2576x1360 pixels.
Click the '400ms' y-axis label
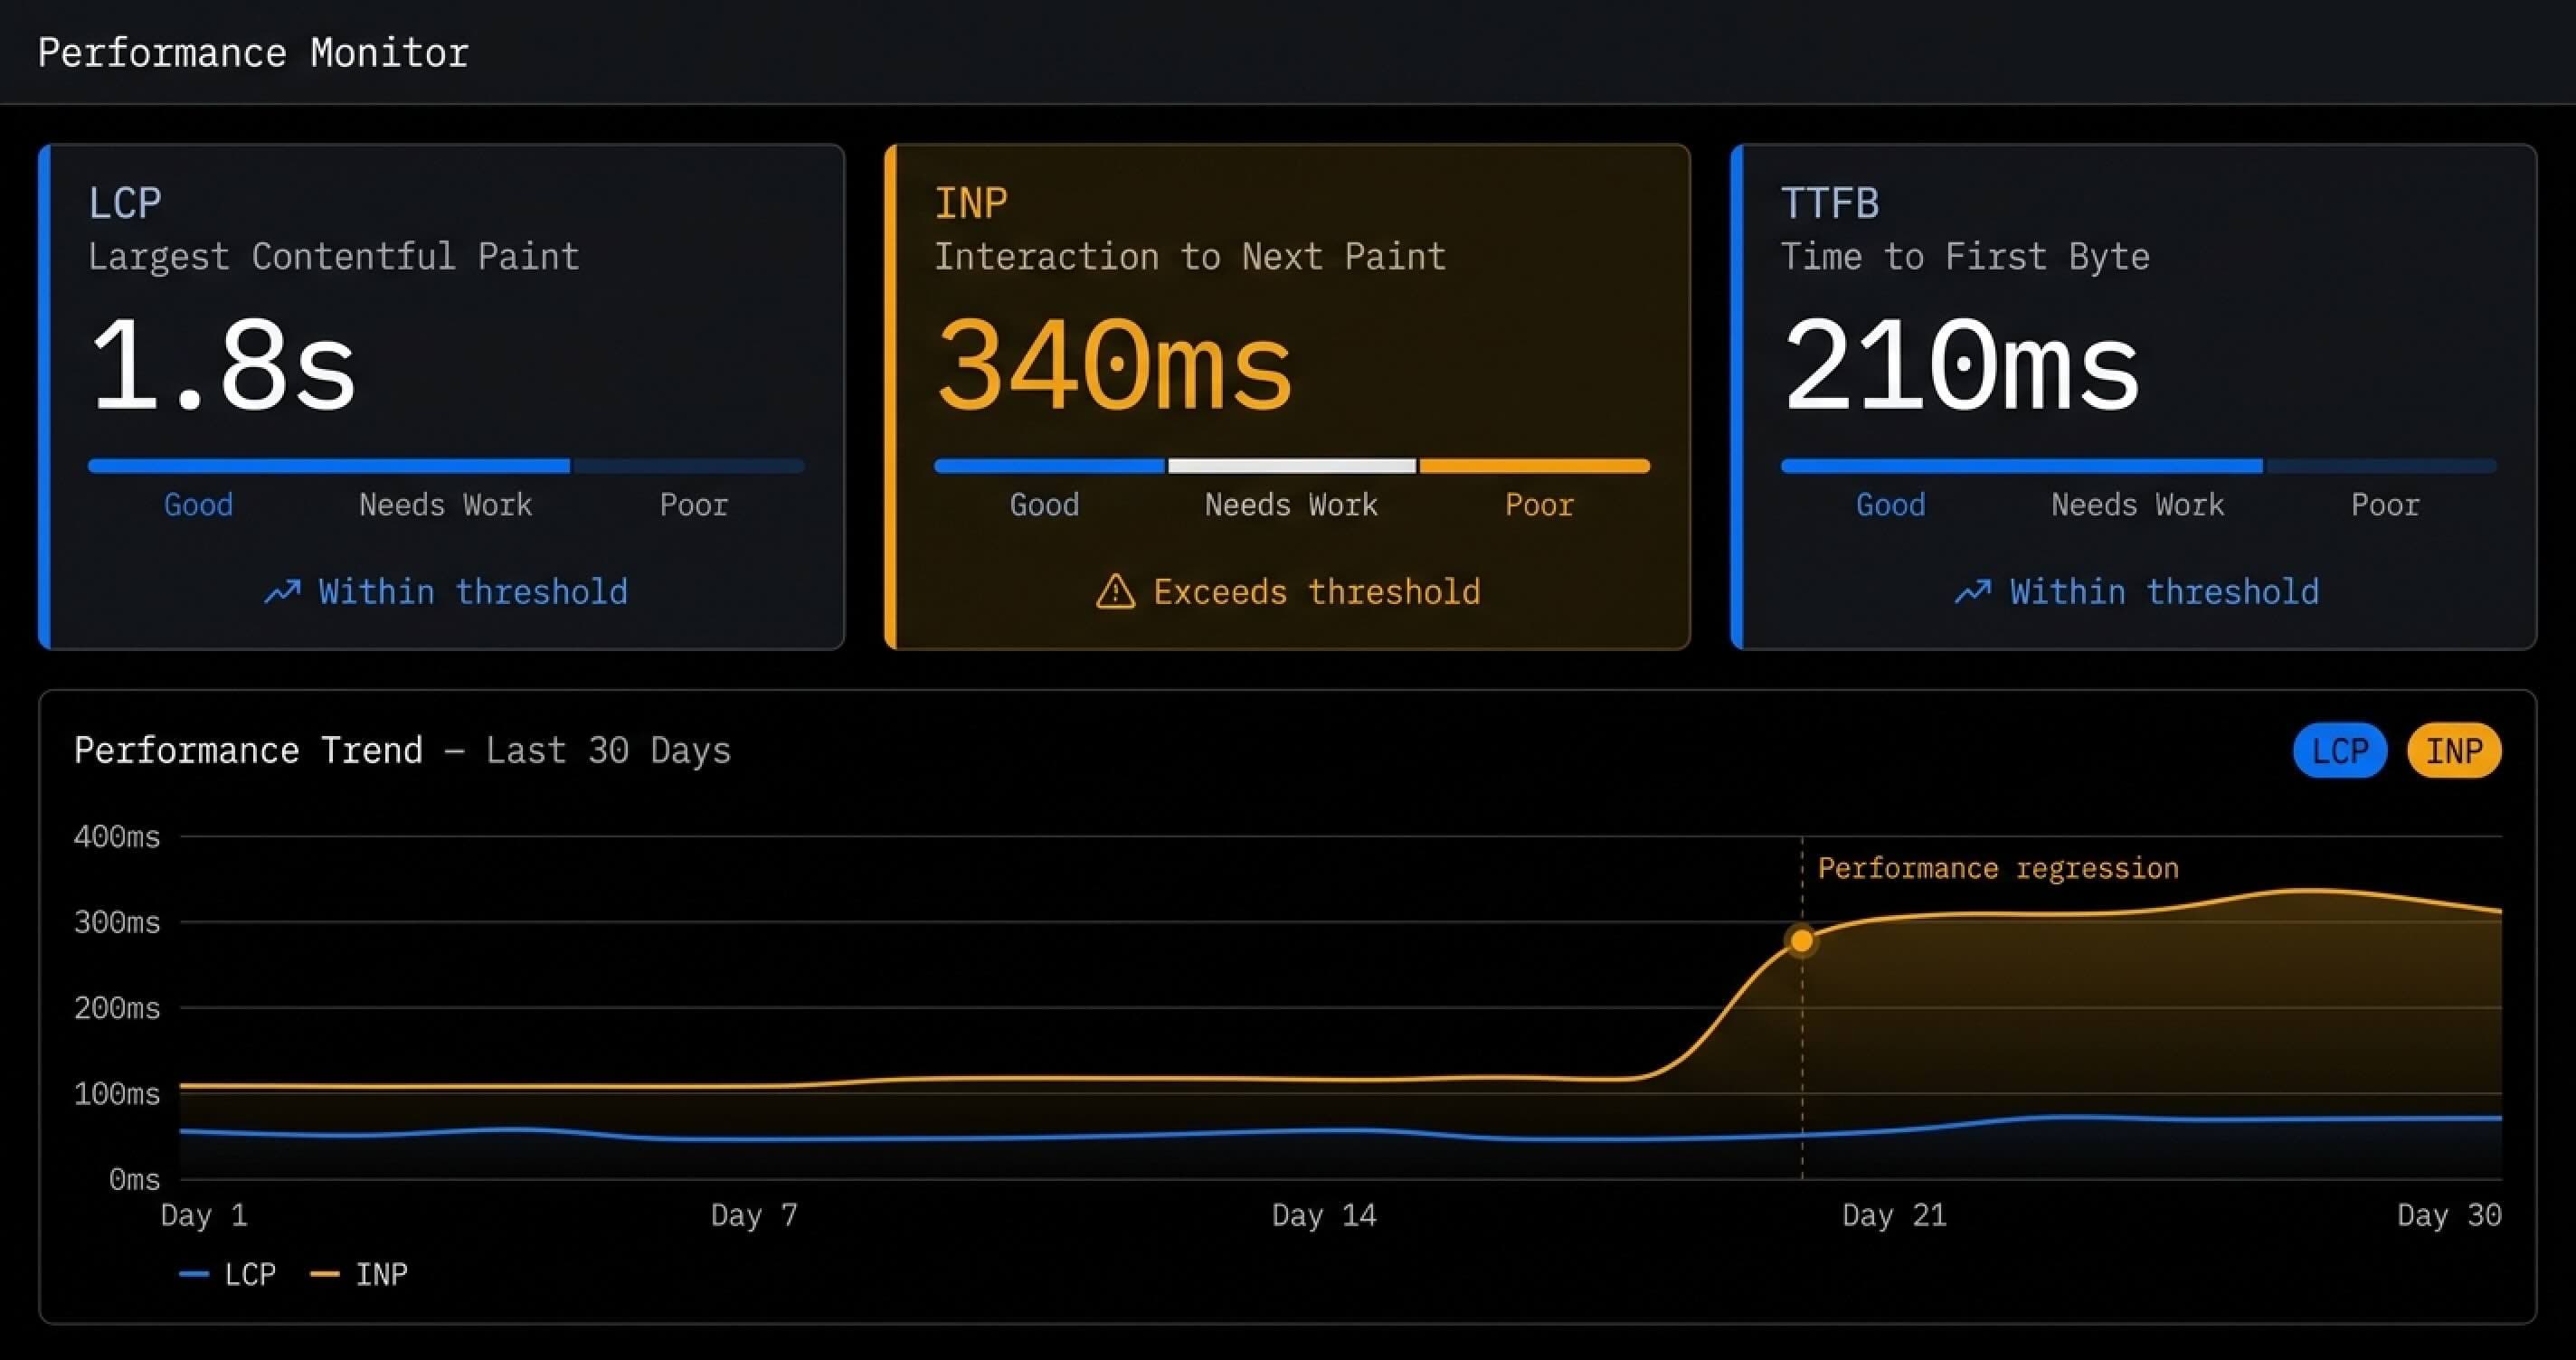click(x=117, y=837)
